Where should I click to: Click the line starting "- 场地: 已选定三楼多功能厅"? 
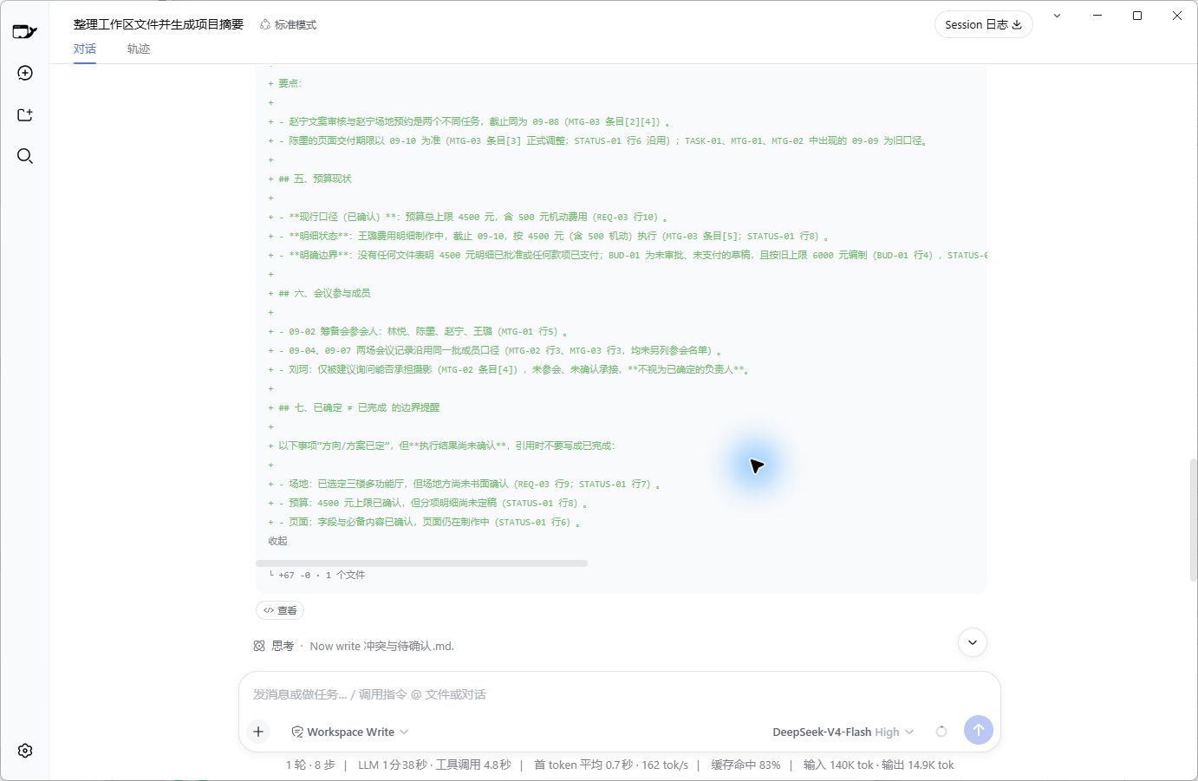click(x=465, y=484)
